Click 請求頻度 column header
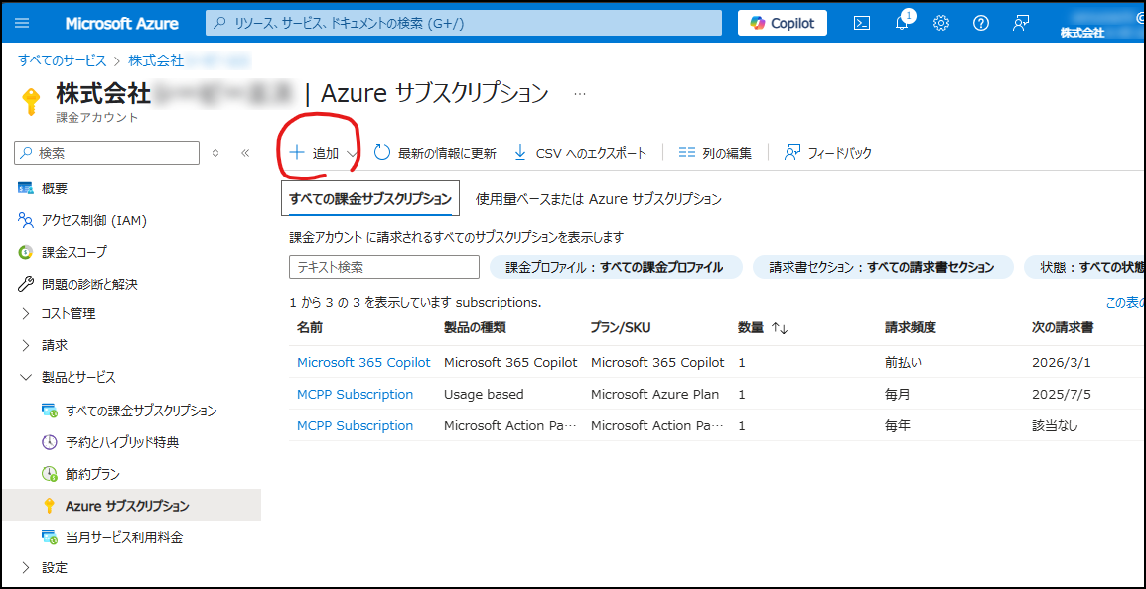 coord(909,328)
